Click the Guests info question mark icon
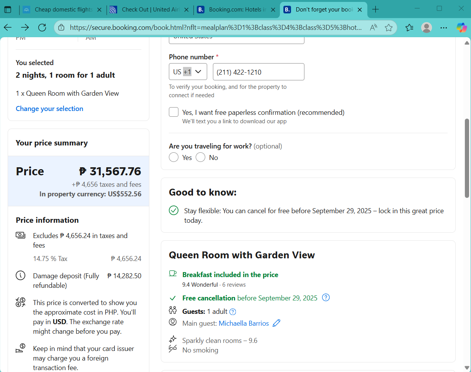Image resolution: width=471 pixels, height=372 pixels. click(232, 312)
